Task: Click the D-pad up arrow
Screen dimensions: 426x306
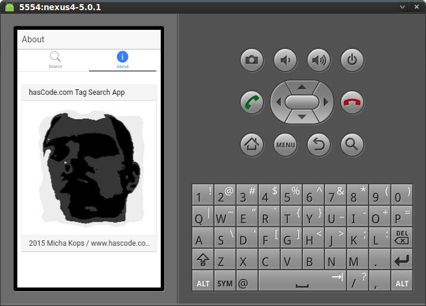Action: pos(302,87)
